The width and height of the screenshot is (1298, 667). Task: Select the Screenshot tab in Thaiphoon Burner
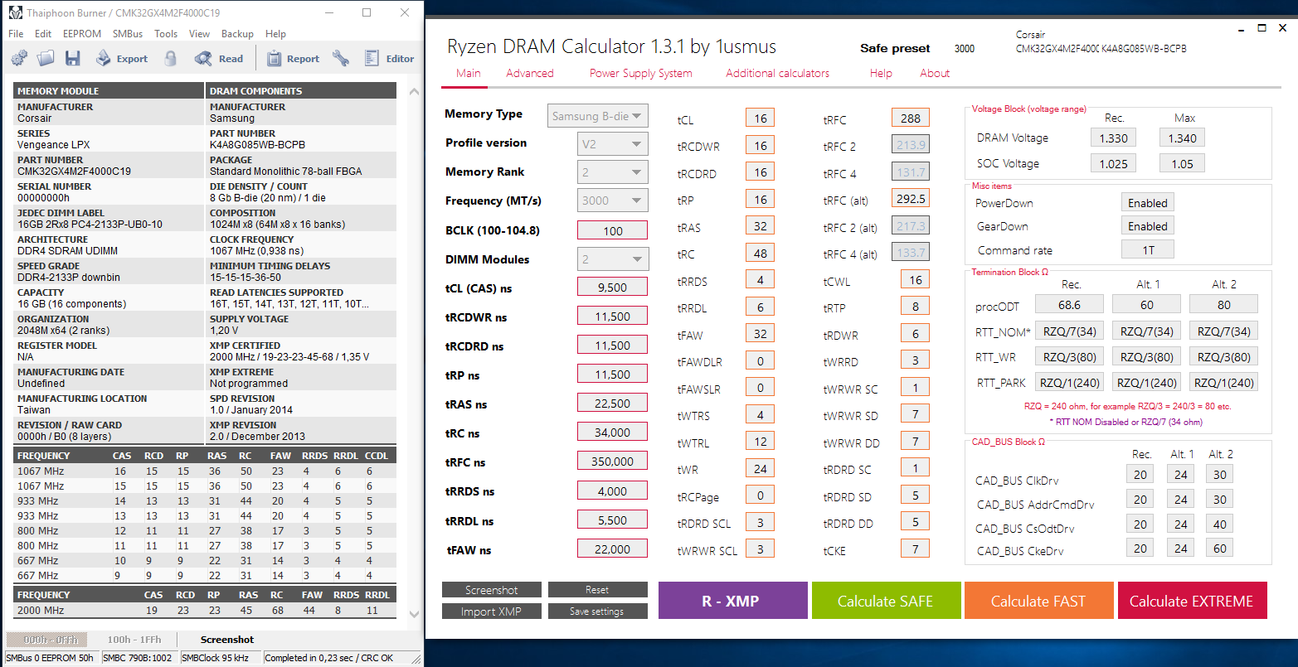(227, 640)
